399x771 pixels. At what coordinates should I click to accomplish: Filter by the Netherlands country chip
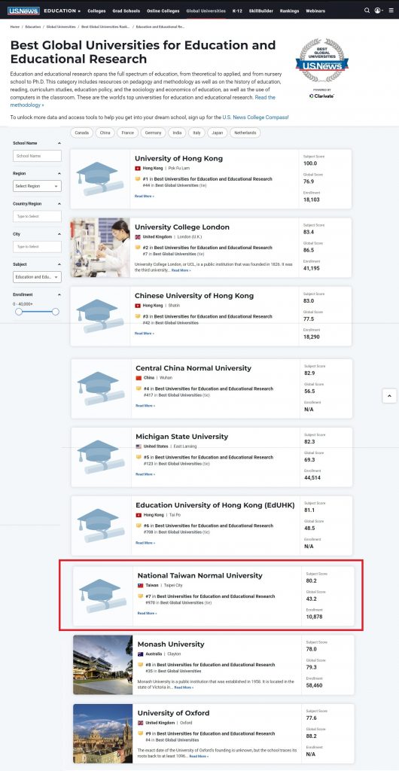[x=245, y=133]
